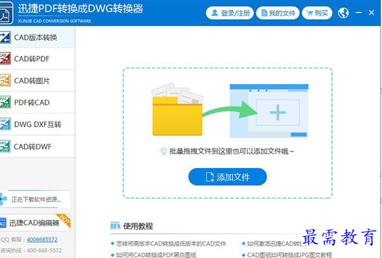Click the globe icon in title bar
The image size is (382, 258).
click(343, 13)
